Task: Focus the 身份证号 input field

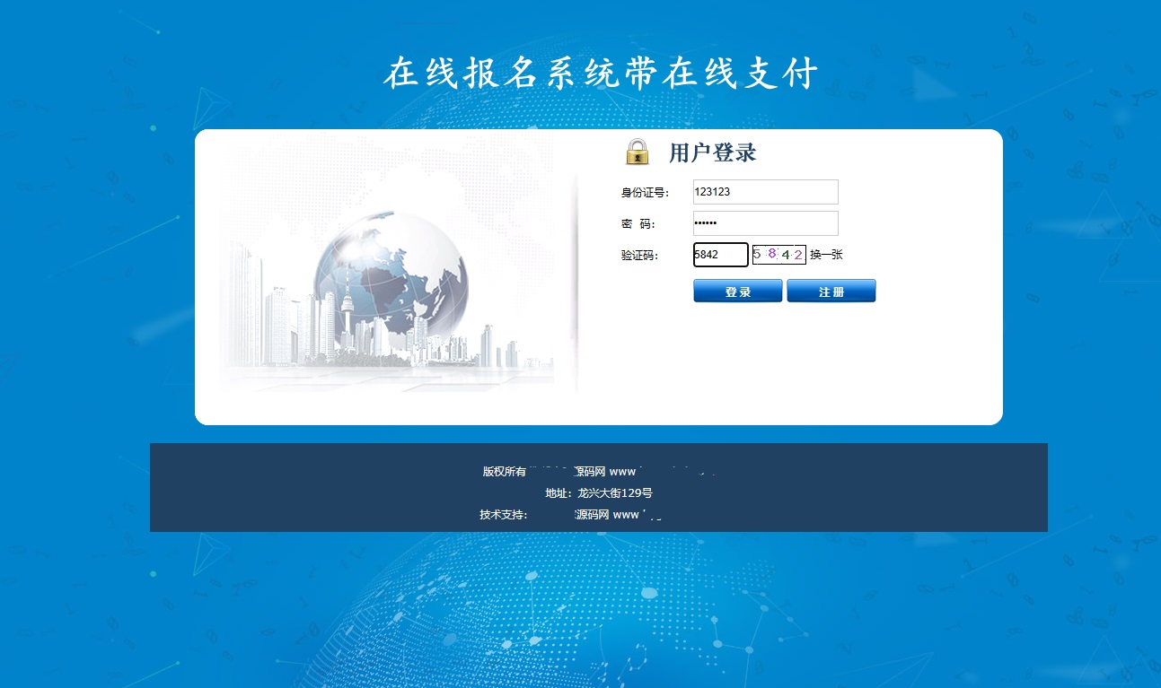Action: [x=765, y=192]
